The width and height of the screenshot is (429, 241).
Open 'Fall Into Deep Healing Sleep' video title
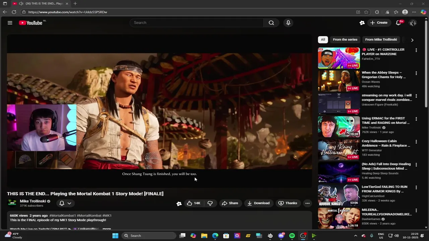(x=386, y=166)
